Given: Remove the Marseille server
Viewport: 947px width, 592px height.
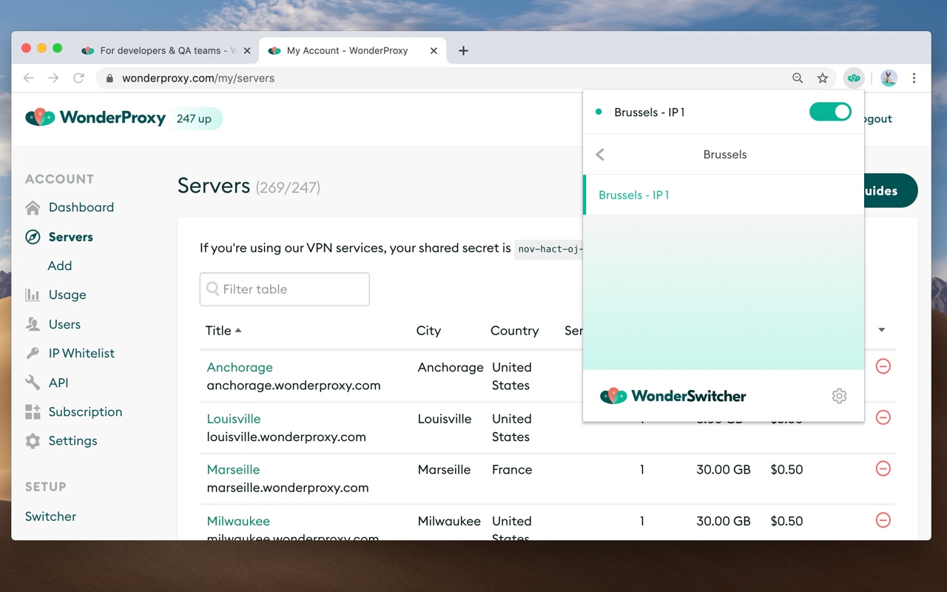Looking at the screenshot, I should [883, 468].
